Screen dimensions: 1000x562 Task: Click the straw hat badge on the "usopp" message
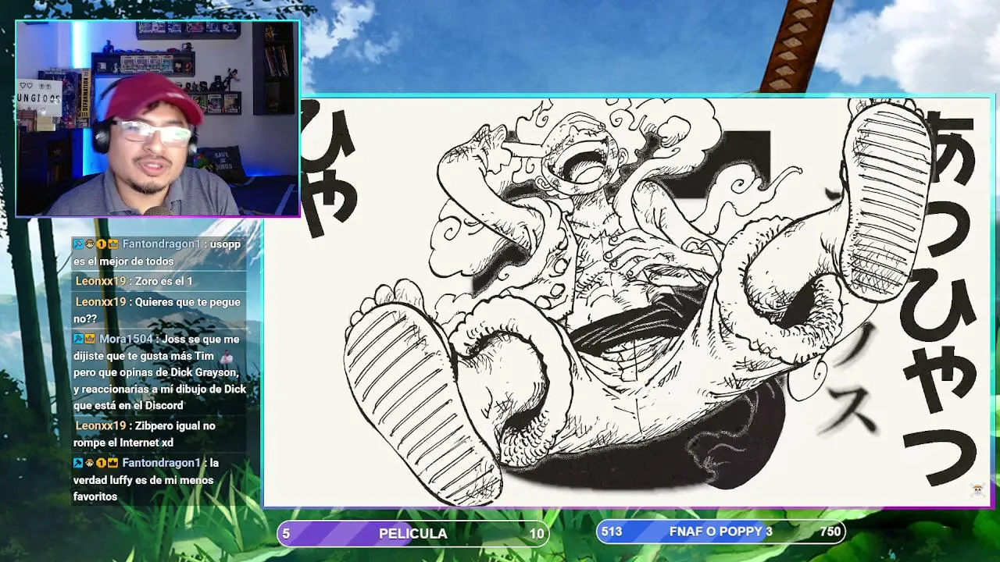coord(90,244)
